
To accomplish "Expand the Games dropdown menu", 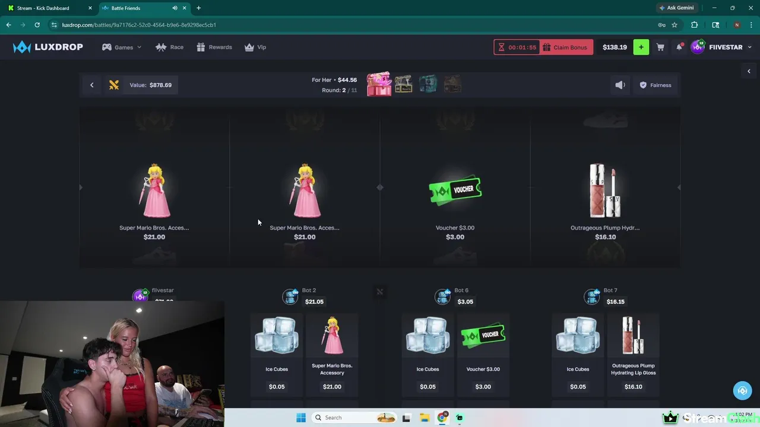I will 122,47.
